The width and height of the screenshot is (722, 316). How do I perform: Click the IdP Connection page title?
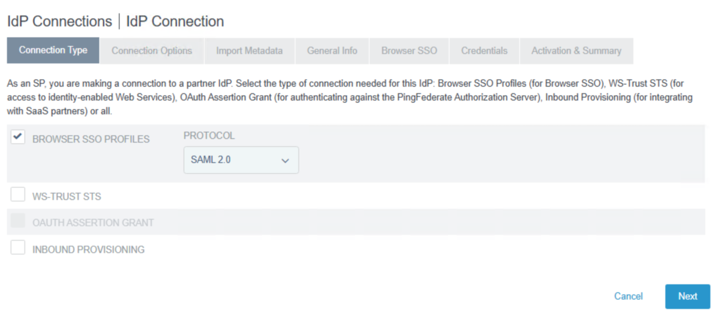click(x=175, y=21)
